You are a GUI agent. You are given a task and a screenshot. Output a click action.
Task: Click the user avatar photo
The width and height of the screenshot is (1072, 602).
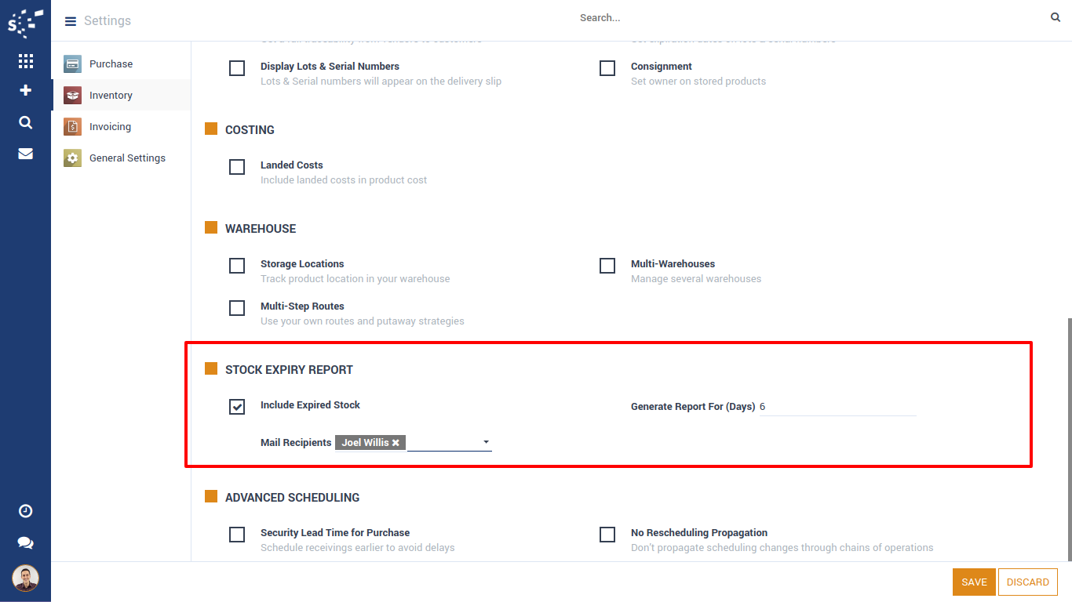[x=25, y=578]
